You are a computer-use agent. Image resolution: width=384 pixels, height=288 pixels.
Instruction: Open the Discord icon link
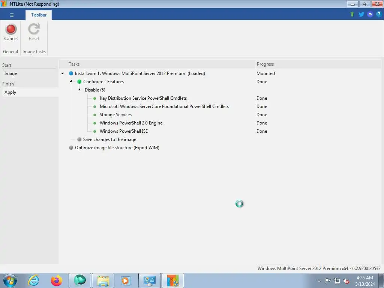click(x=370, y=14)
